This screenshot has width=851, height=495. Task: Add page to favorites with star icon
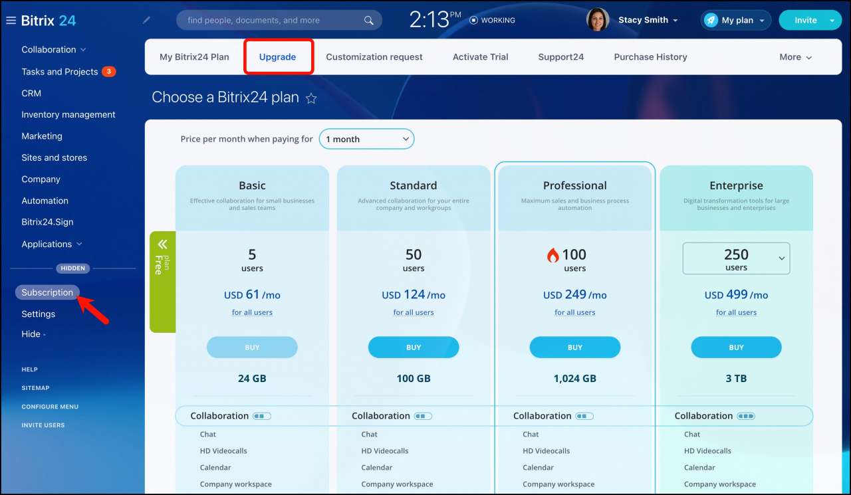(x=311, y=98)
